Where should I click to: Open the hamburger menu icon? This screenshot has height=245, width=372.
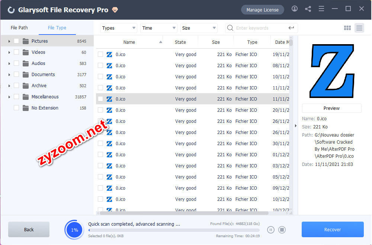(321, 9)
